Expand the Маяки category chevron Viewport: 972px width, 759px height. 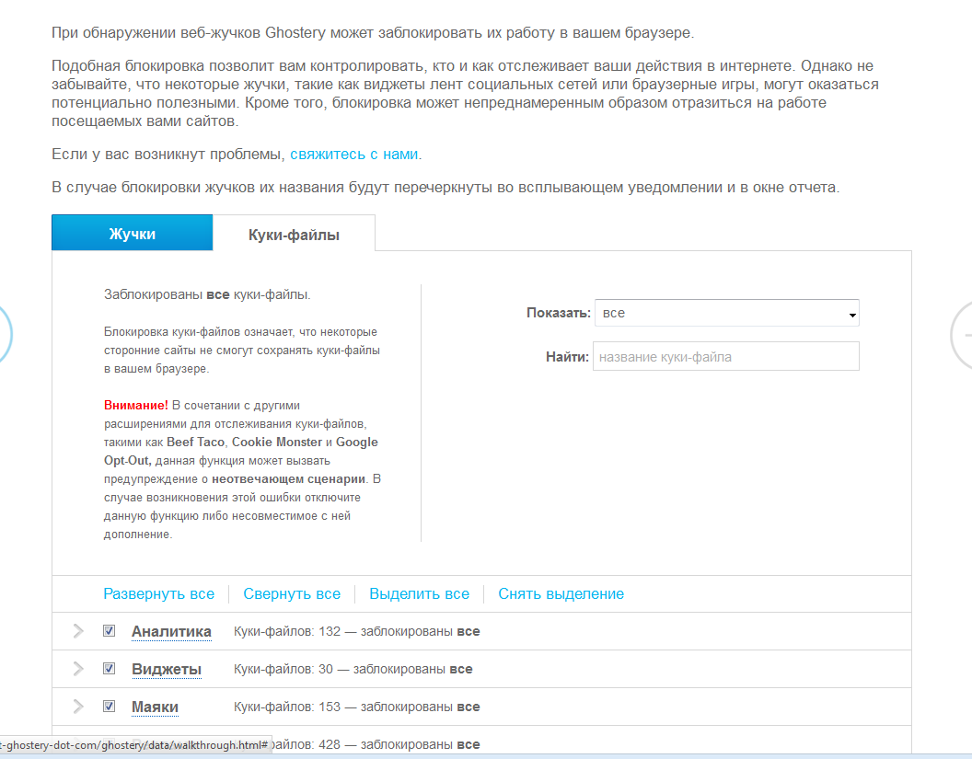coord(78,707)
